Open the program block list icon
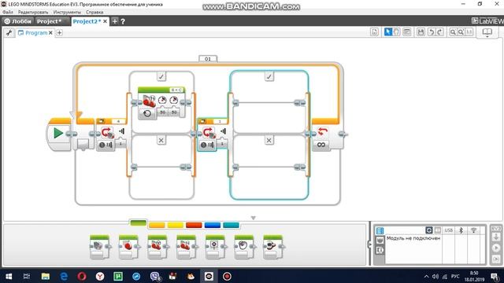This screenshot has width=504, height=283. point(374,31)
